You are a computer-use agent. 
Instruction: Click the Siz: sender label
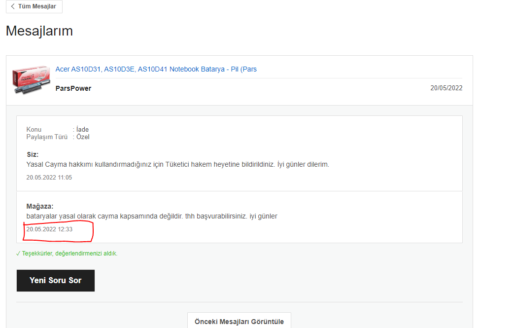coord(33,154)
